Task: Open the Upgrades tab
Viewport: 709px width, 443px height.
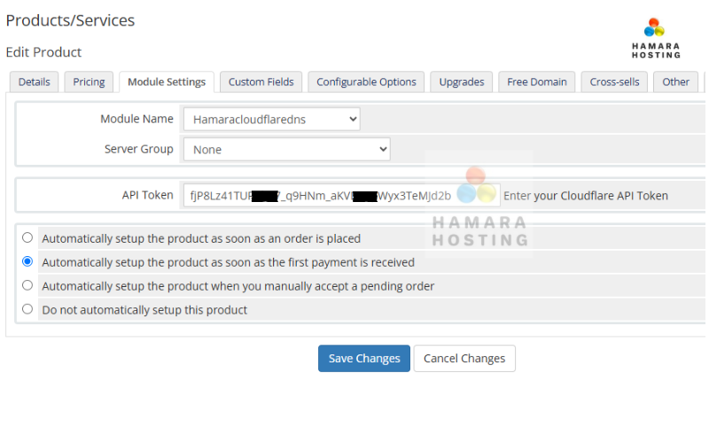Action: tap(462, 82)
